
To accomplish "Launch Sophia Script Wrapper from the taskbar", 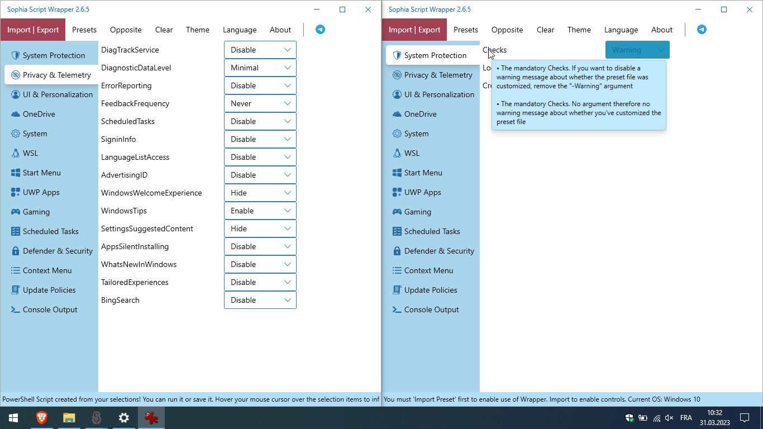I will pos(151,417).
